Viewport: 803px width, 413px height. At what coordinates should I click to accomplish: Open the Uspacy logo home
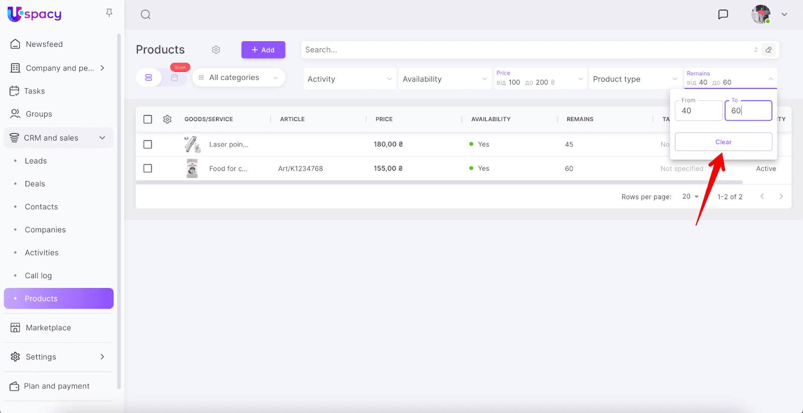pos(35,14)
